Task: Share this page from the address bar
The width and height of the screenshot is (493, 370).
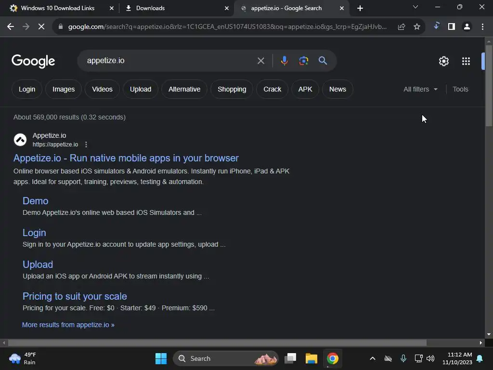Action: (402, 27)
